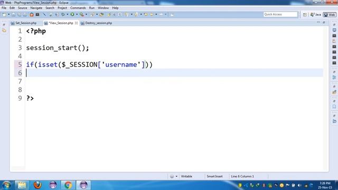Screen dimensions: 338x190
Task: Open File Explorer from the taskbar
Action: pos(22,185)
